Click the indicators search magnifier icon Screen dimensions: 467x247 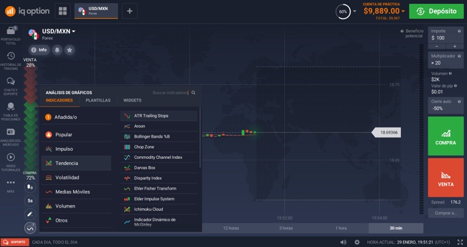[193, 93]
